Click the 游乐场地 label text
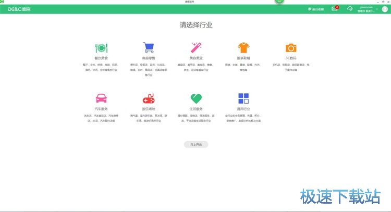391x212 pixels. pyautogui.click(x=149, y=109)
